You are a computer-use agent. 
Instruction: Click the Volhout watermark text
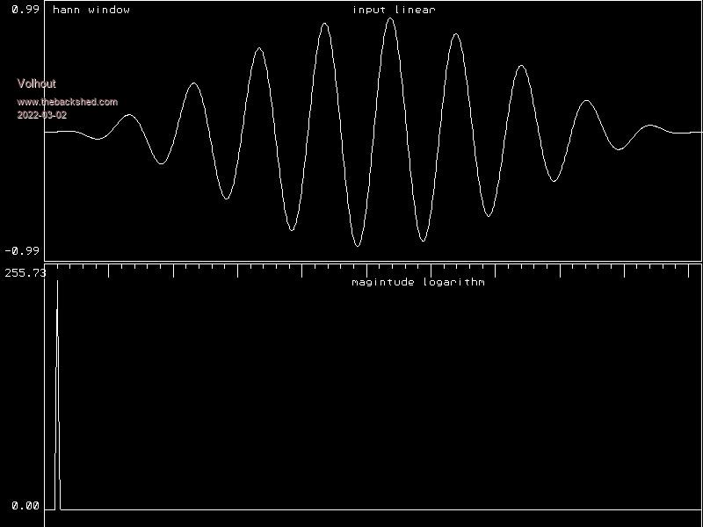(37, 84)
